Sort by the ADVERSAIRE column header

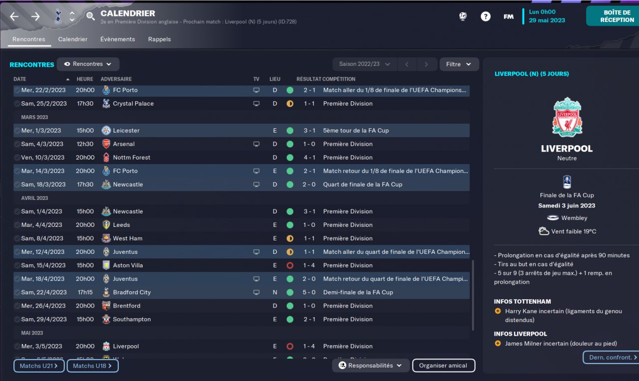pos(116,79)
